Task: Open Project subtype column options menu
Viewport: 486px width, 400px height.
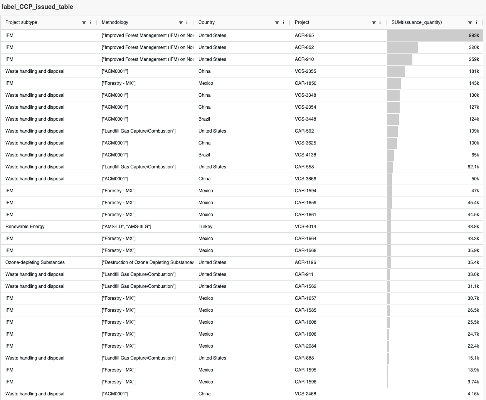Action: pyautogui.click(x=90, y=22)
